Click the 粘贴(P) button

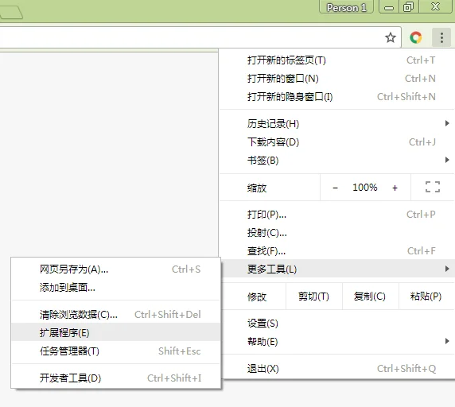(x=426, y=297)
